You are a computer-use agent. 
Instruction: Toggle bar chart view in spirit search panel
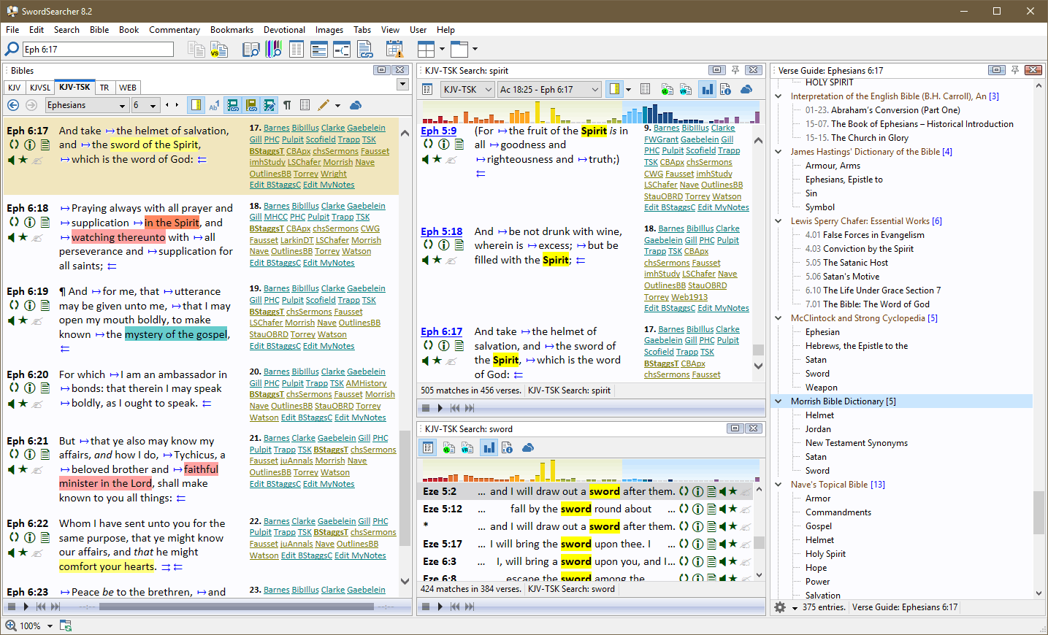(x=707, y=89)
